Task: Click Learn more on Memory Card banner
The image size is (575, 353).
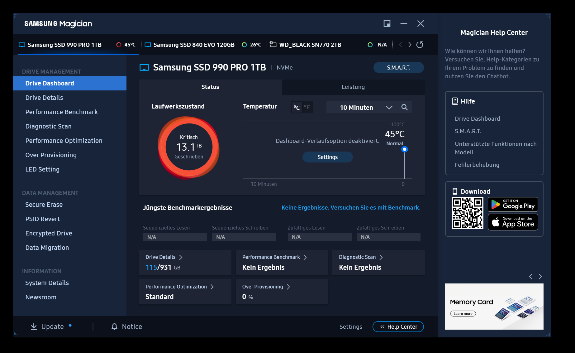Action: 463,314
